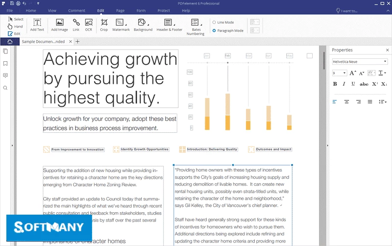Click the Link tool icon
Image resolution: width=392 pixels, height=246 pixels.
pyautogui.click(x=76, y=25)
